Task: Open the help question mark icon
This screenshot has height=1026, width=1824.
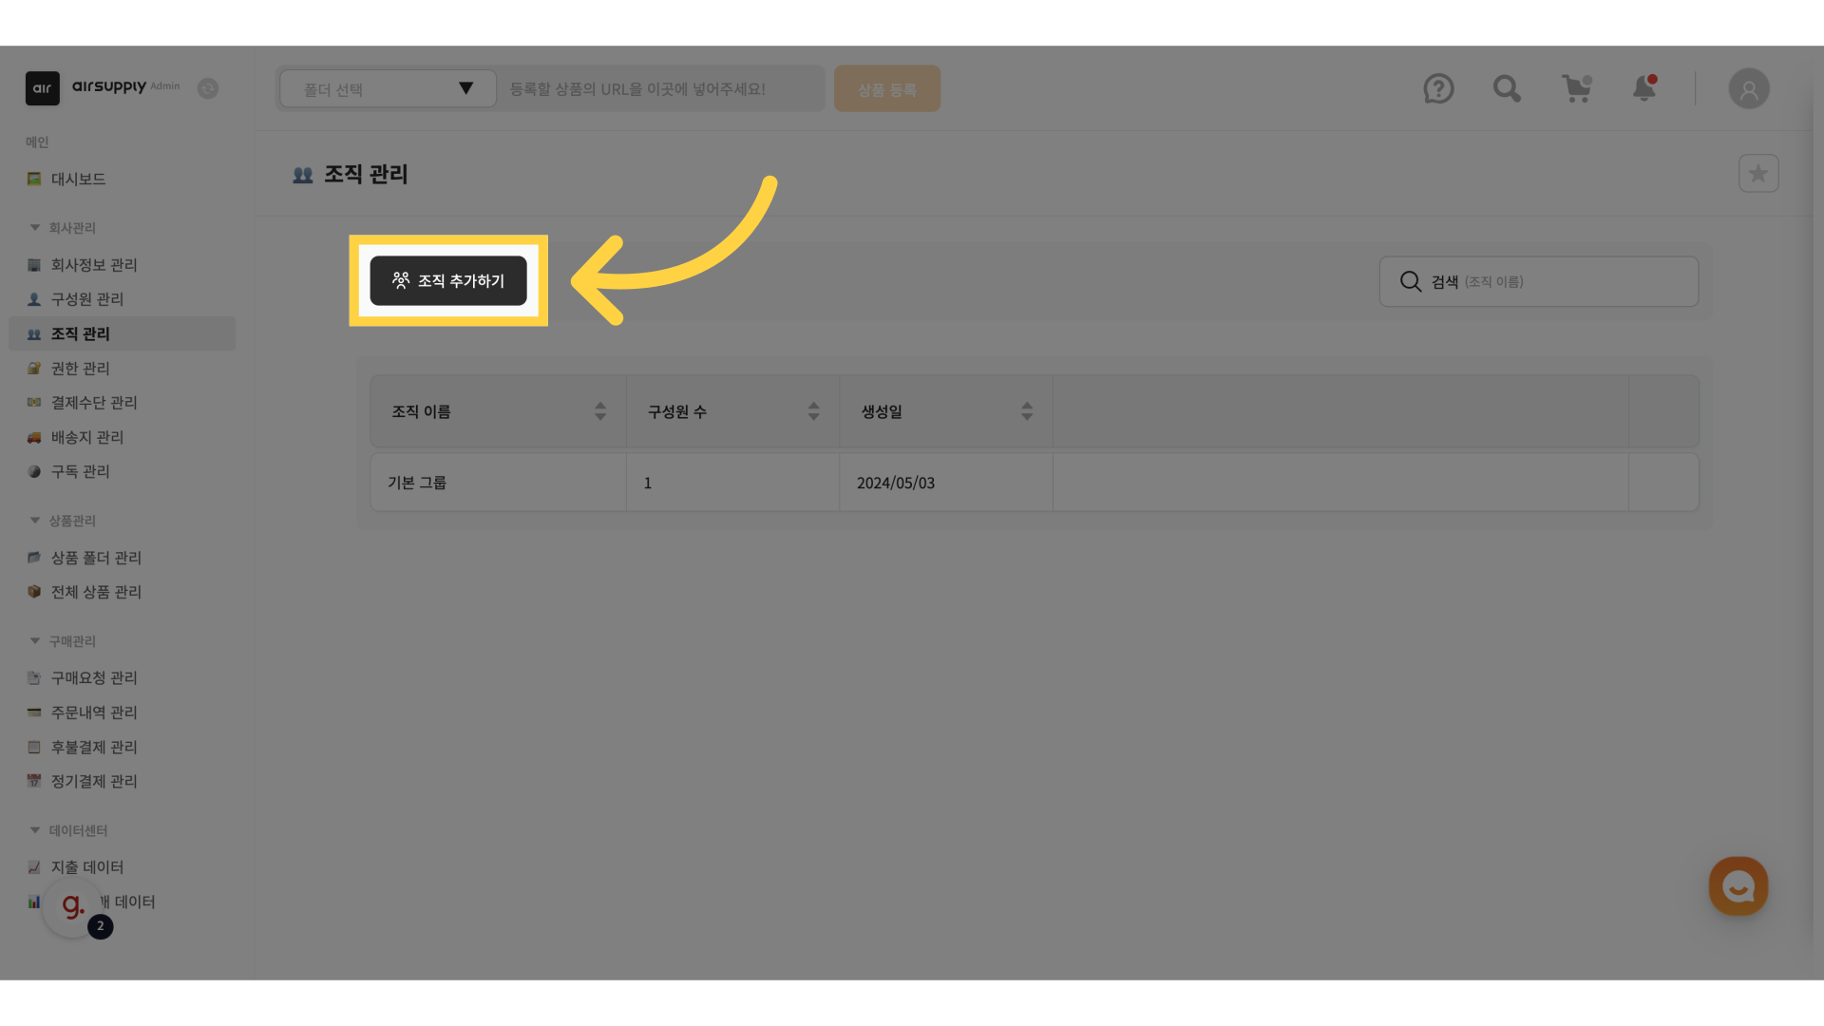Action: [1438, 89]
